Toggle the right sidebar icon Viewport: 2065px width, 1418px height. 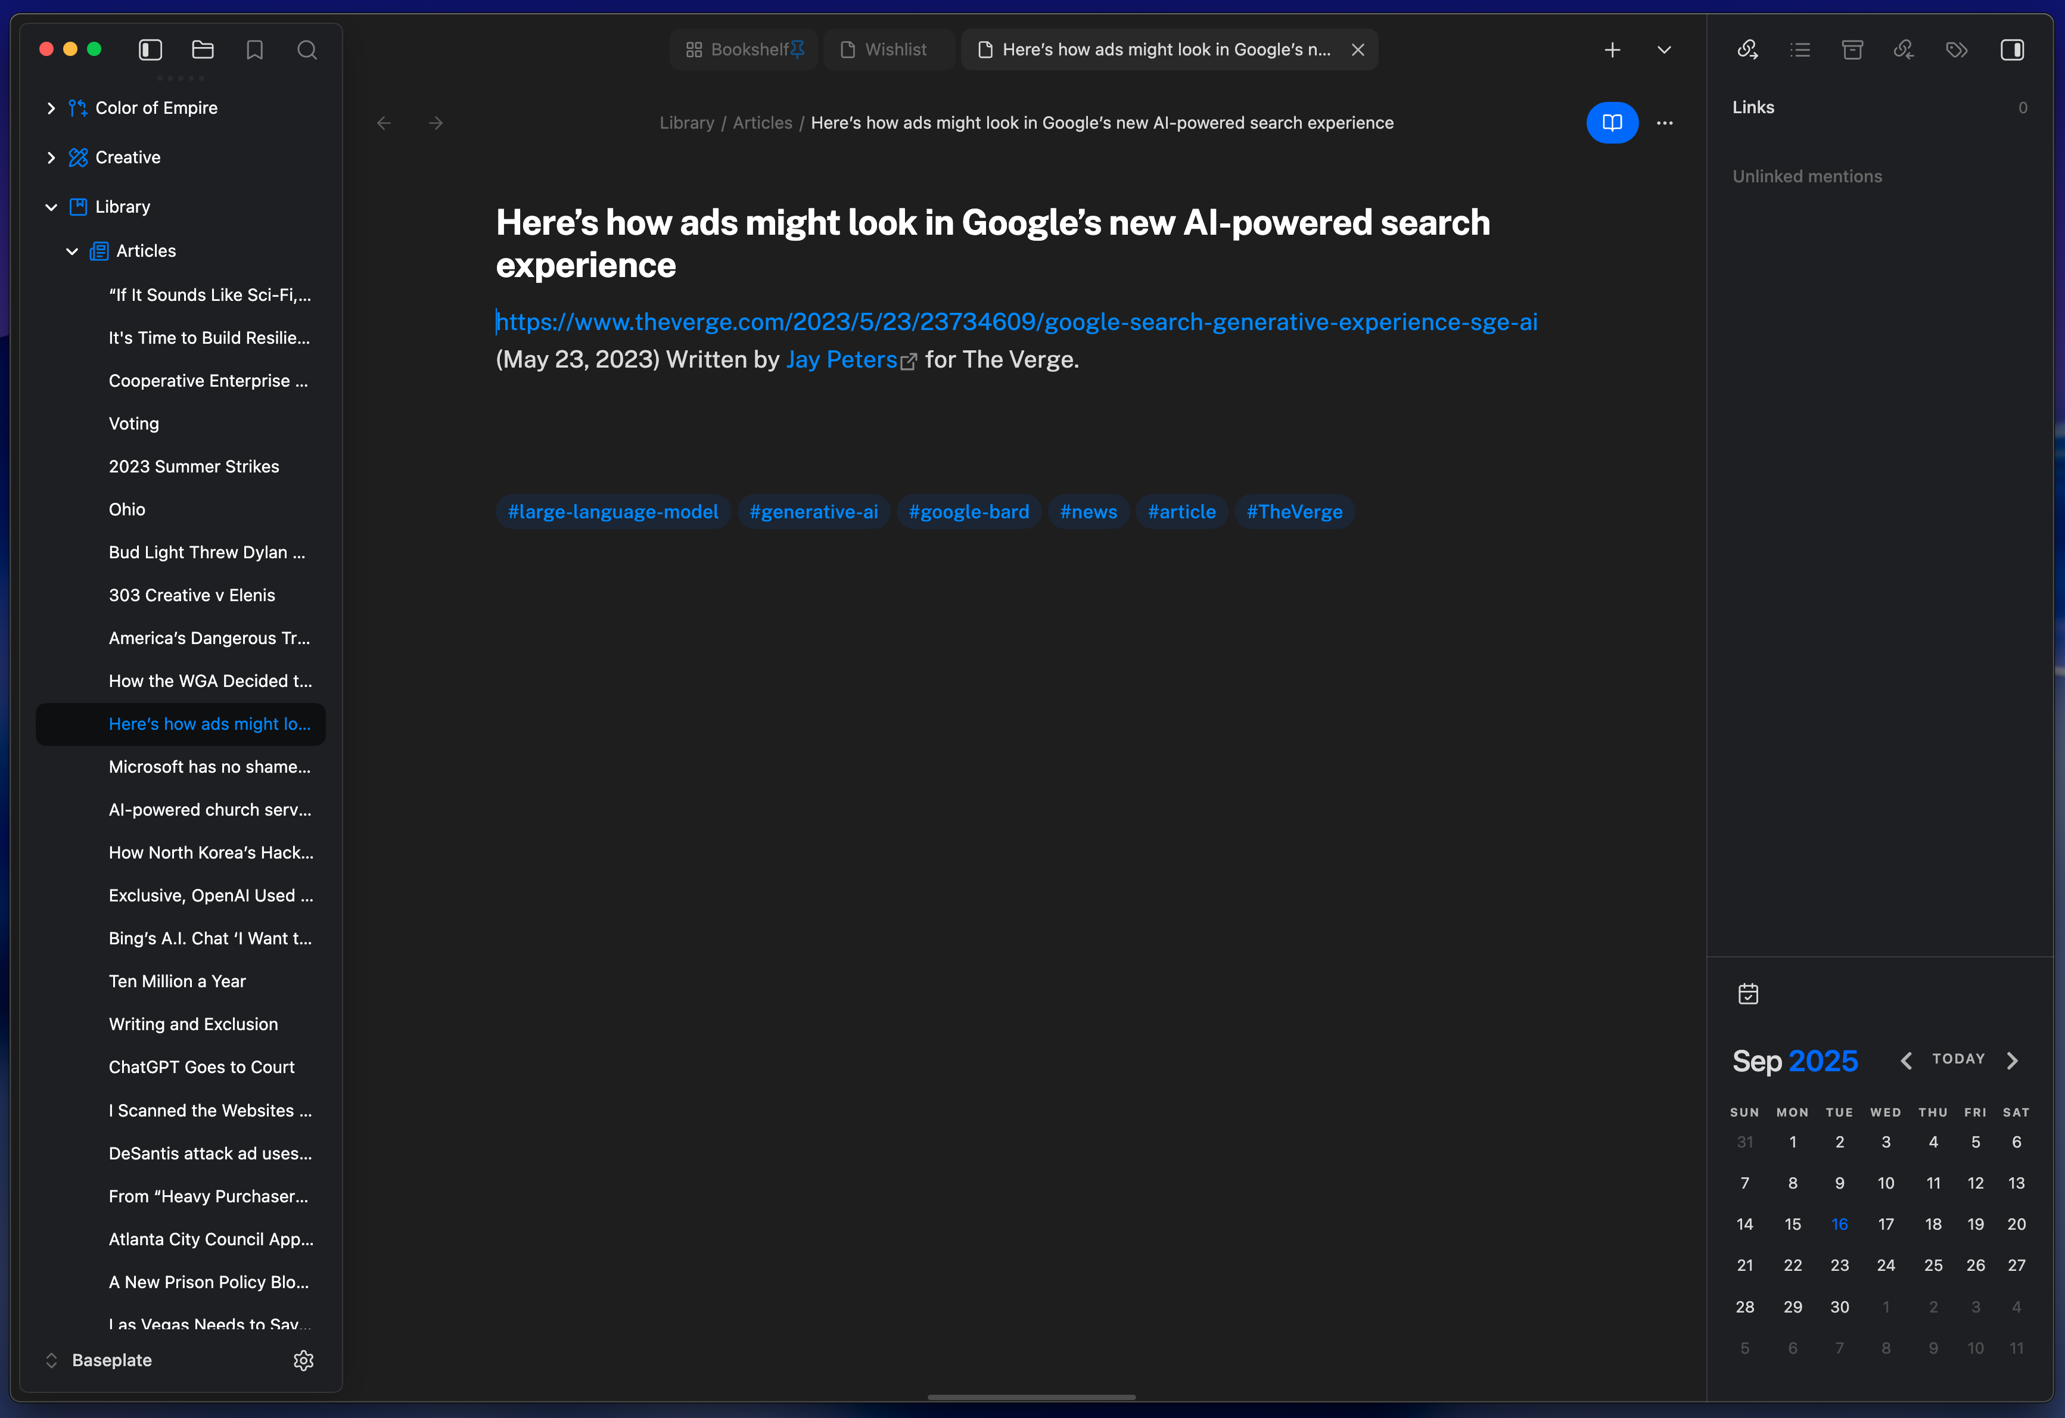pos(2012,50)
